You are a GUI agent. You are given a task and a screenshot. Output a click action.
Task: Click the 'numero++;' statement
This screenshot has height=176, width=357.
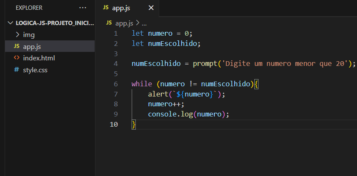coord(166,104)
